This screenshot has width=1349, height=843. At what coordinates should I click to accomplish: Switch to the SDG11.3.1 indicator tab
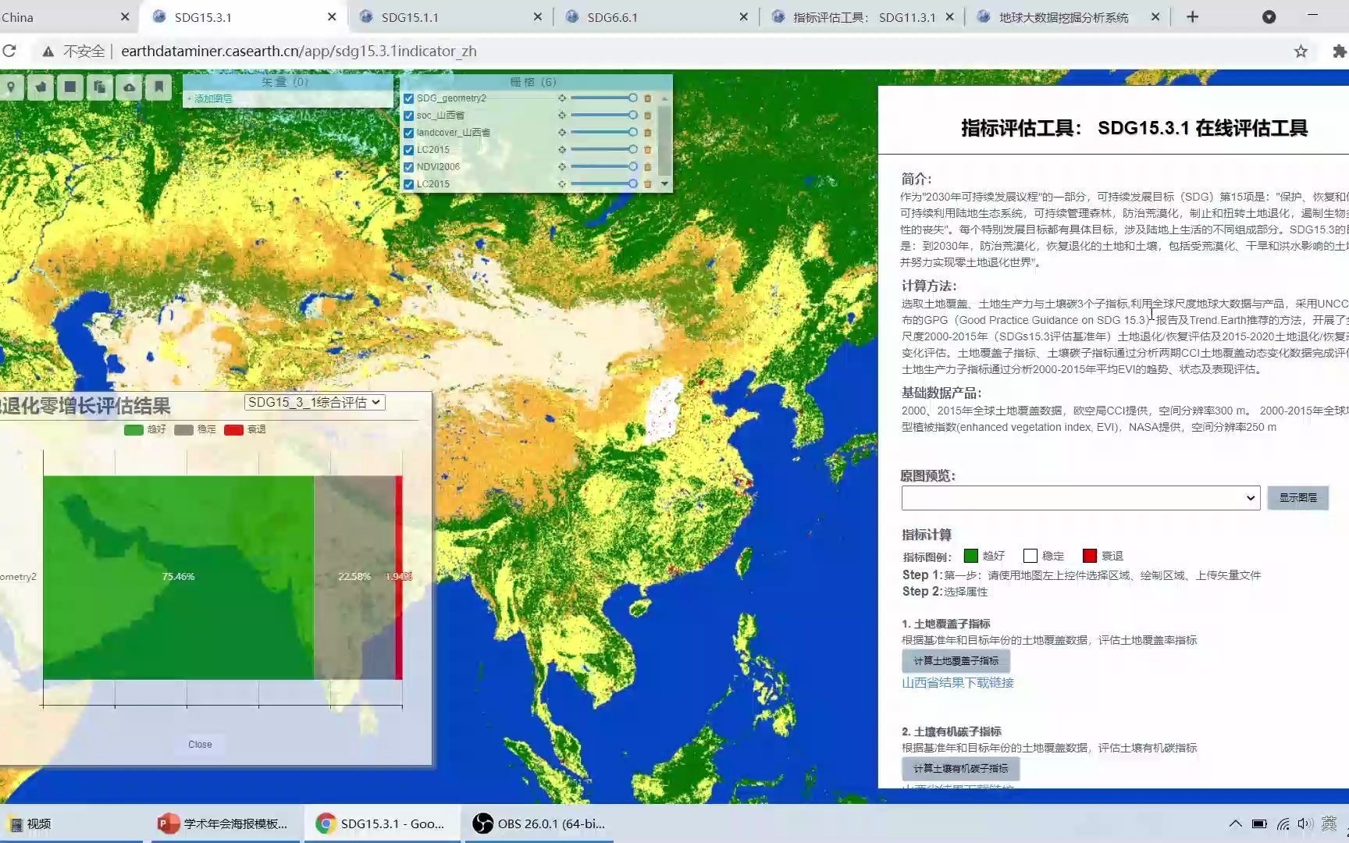click(x=863, y=17)
